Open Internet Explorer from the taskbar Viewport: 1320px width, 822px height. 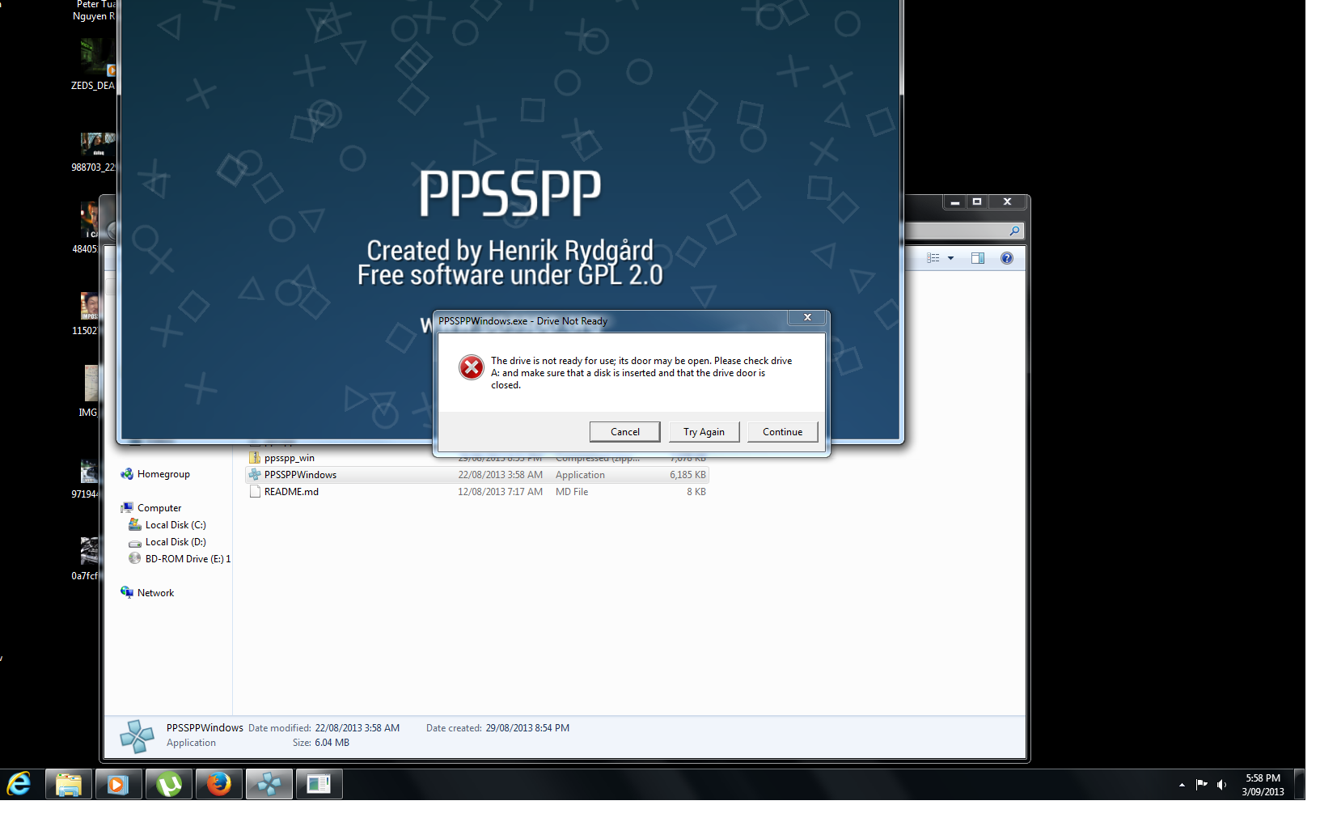click(x=19, y=784)
